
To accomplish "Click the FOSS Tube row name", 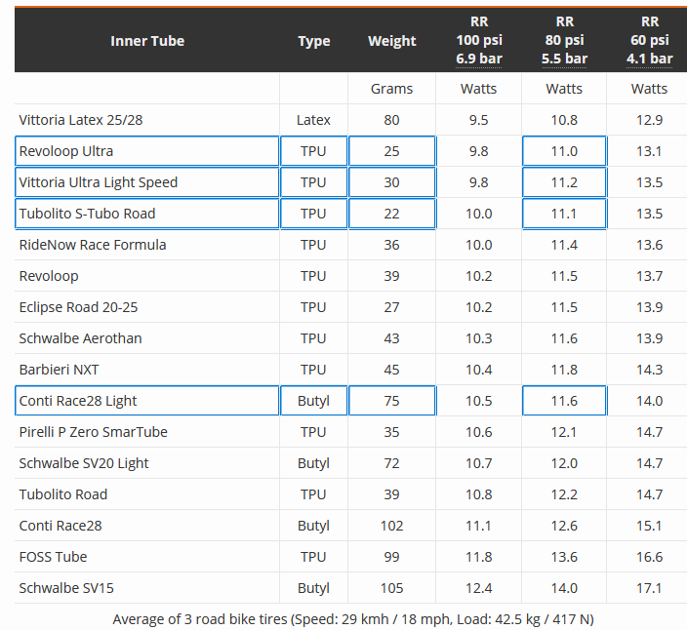I will pyautogui.click(x=54, y=557).
